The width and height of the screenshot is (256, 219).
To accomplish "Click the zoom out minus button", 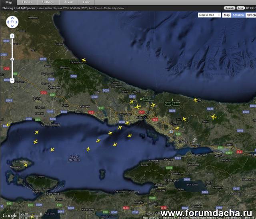I will [x=12, y=81].
